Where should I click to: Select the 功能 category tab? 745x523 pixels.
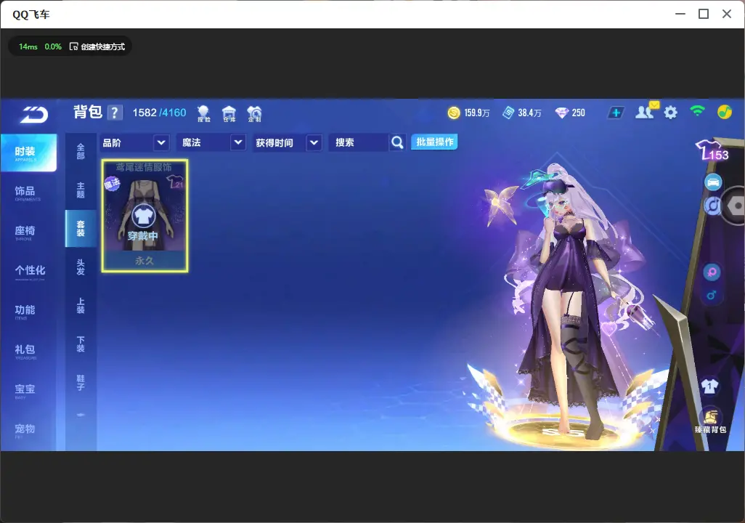click(x=28, y=312)
